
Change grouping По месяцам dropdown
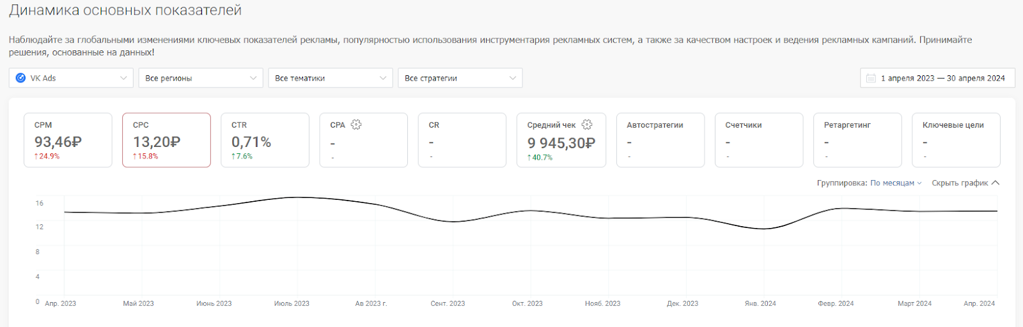coord(896,183)
